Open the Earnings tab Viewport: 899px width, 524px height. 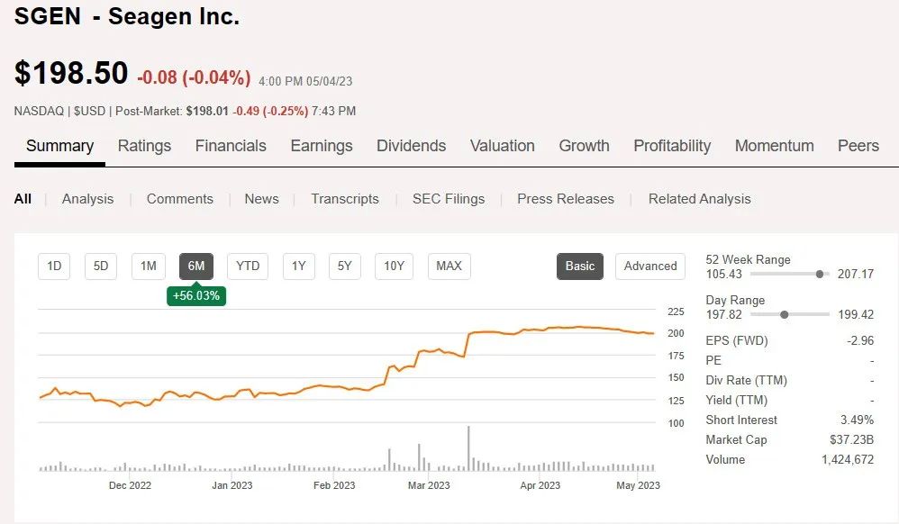[x=322, y=146]
